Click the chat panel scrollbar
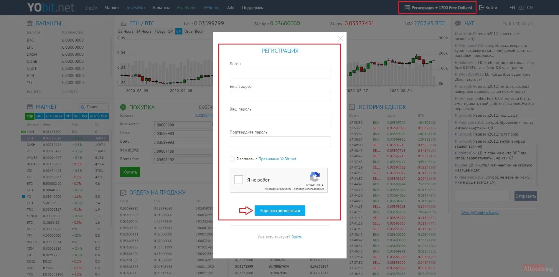This screenshot has height=277, width=559. click(537, 165)
